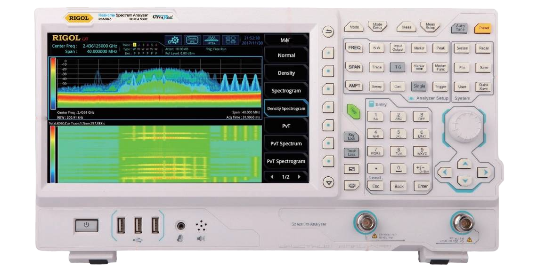
Task: Toggle the power button
Action: point(86,225)
